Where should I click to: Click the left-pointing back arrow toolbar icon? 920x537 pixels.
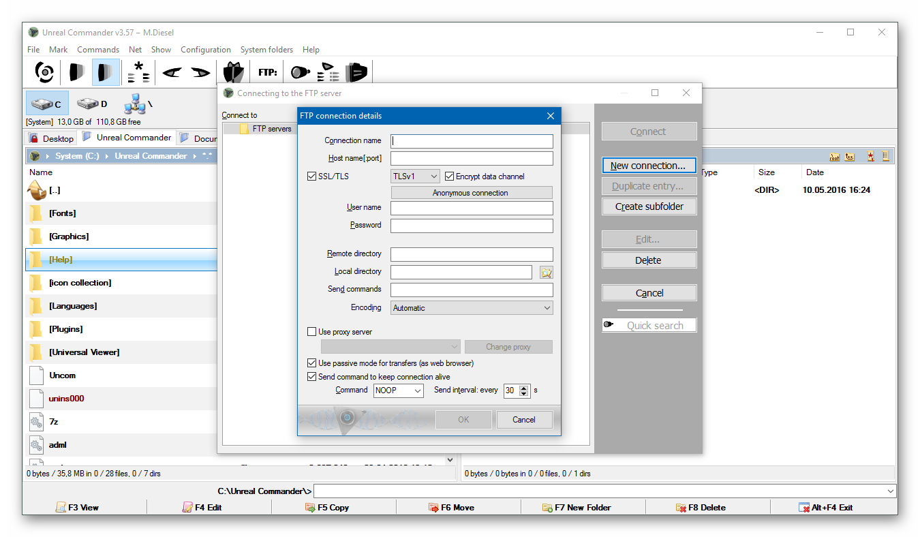click(x=172, y=72)
